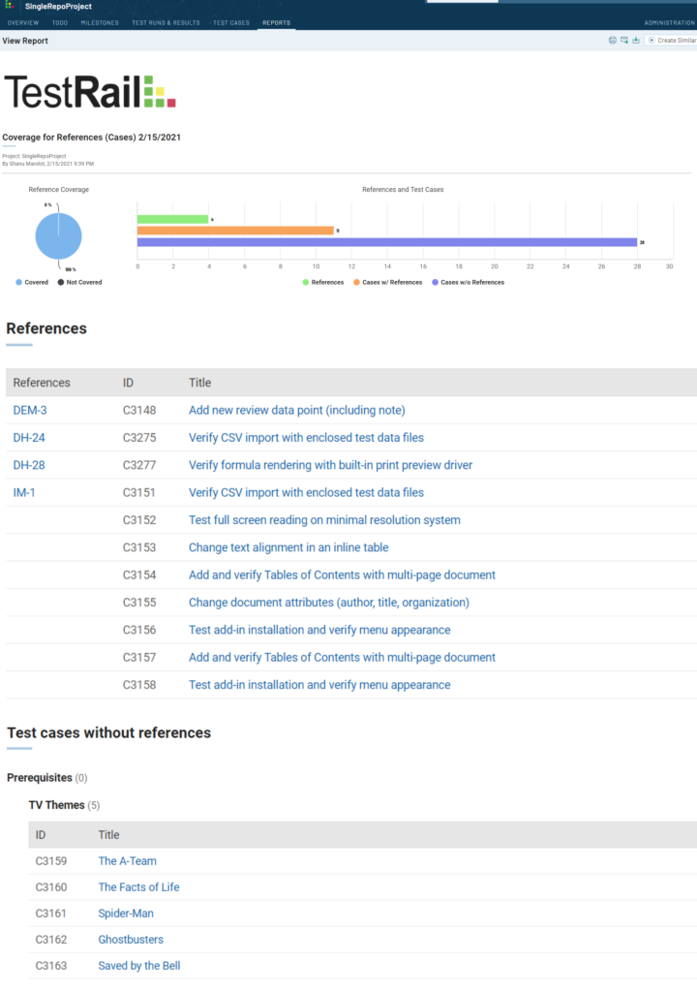
Task: Click the TV Themes section heading
Action: pos(56,805)
